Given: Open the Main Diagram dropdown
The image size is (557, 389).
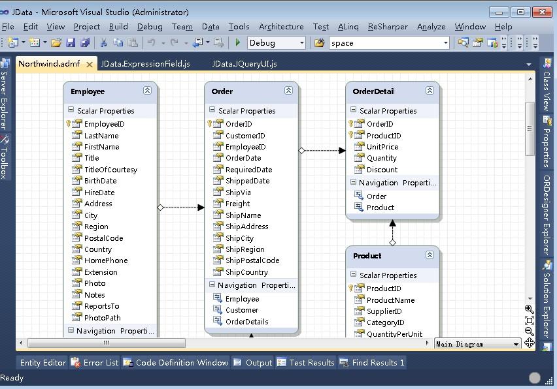Looking at the screenshot, I should [516, 344].
